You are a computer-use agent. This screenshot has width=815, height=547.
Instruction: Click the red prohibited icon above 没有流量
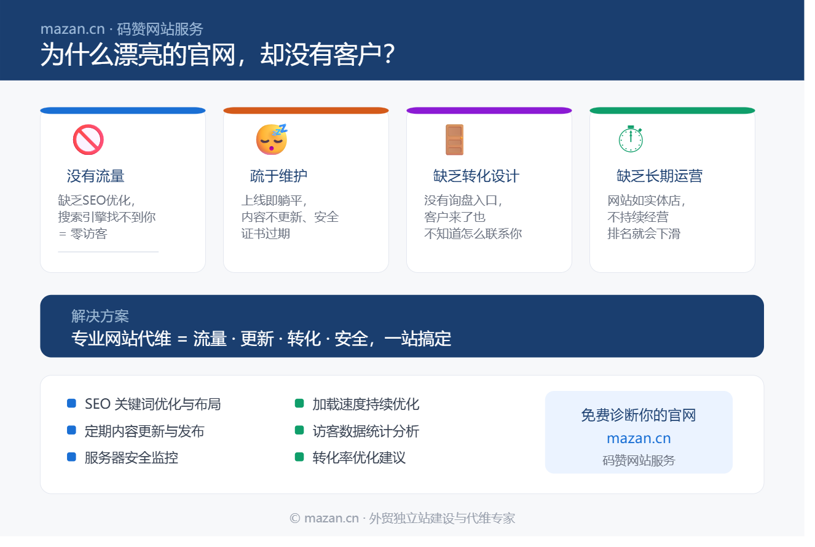[88, 140]
